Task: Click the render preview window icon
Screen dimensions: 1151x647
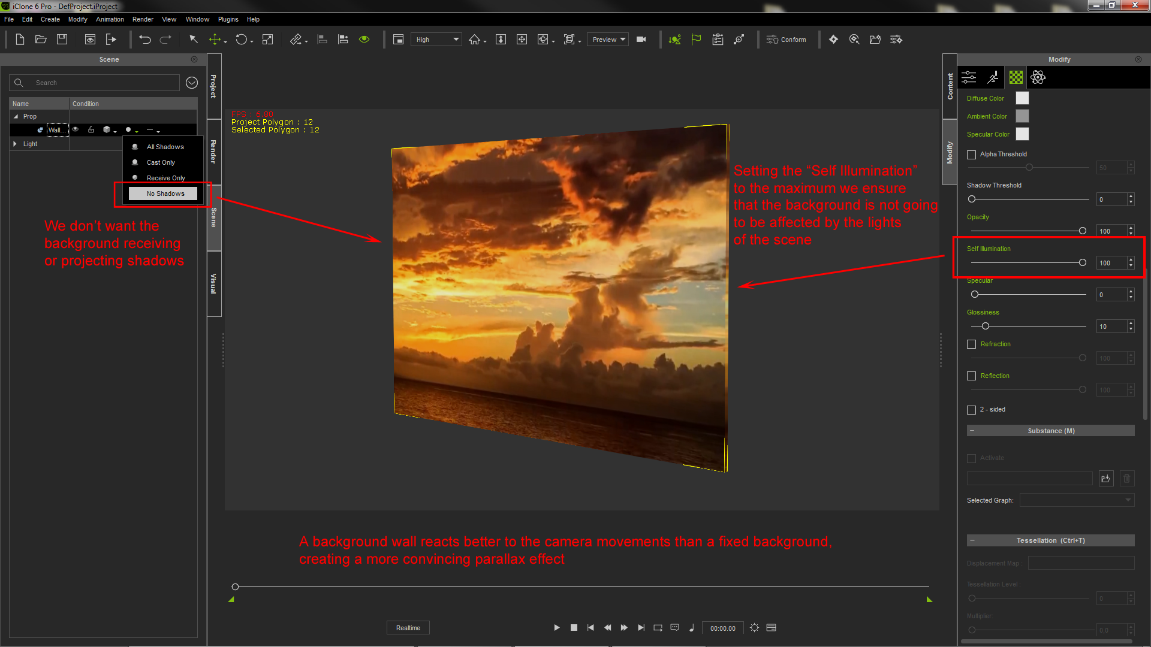Action: [90, 40]
